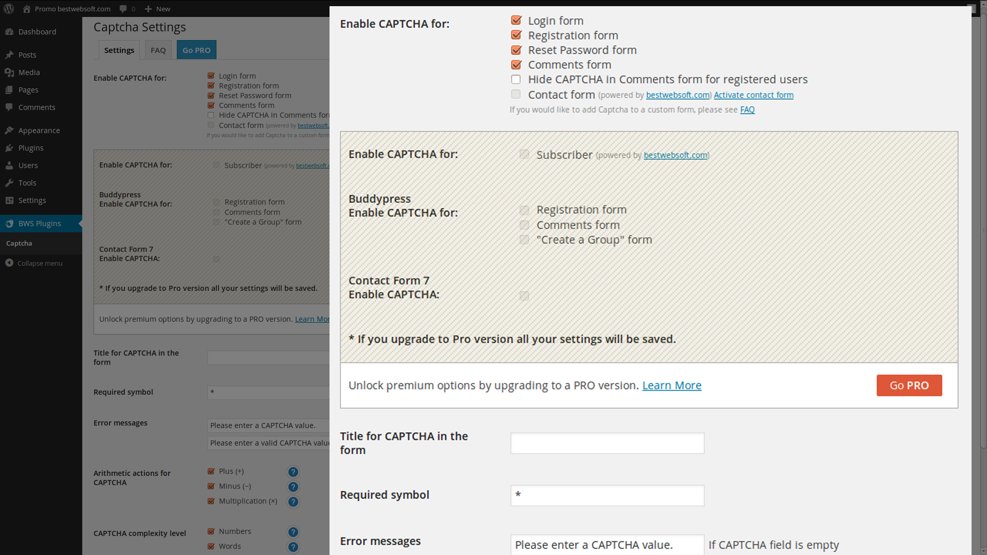Open Learn More link in enlarged panel
Viewport: 987px width, 555px height.
[x=671, y=385]
